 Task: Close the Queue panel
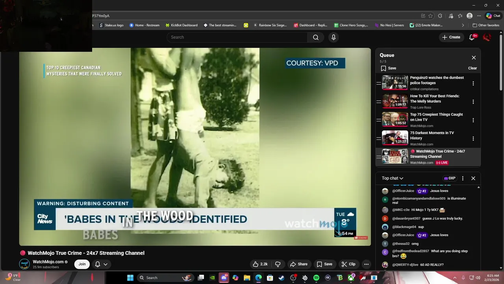pyautogui.click(x=474, y=58)
